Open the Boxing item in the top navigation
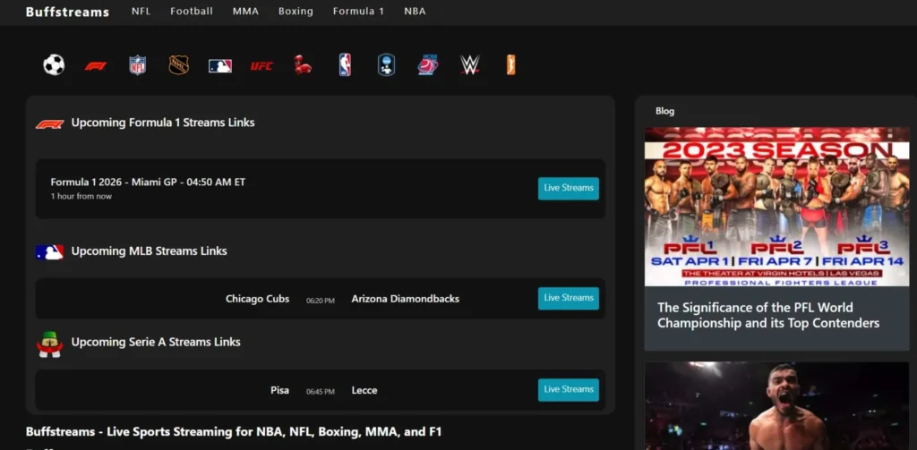This screenshot has width=917, height=450. 296,11
